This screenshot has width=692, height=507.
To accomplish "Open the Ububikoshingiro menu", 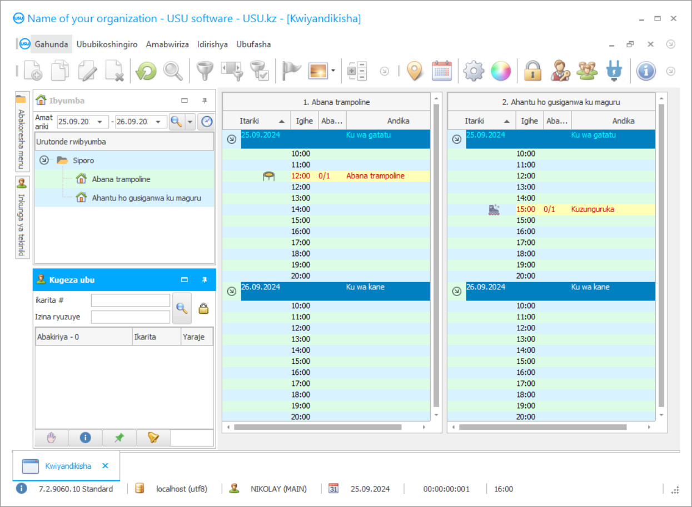I will click(x=107, y=44).
